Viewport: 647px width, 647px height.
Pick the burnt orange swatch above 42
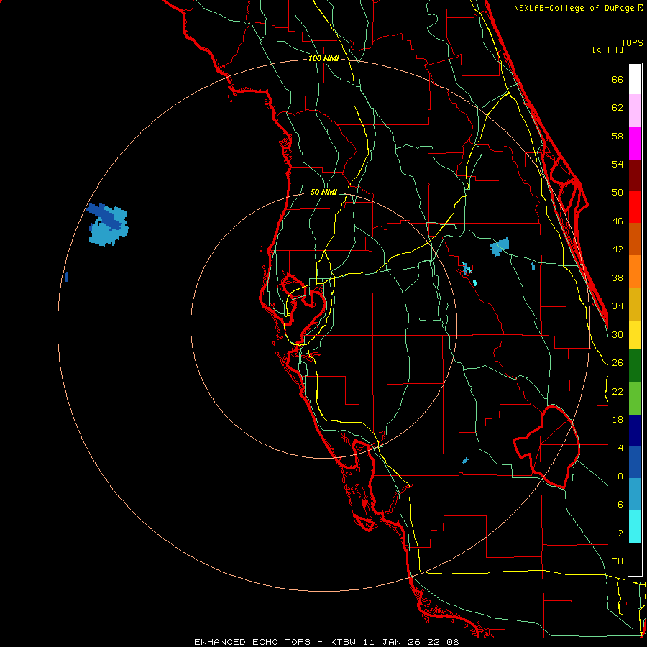(635, 239)
